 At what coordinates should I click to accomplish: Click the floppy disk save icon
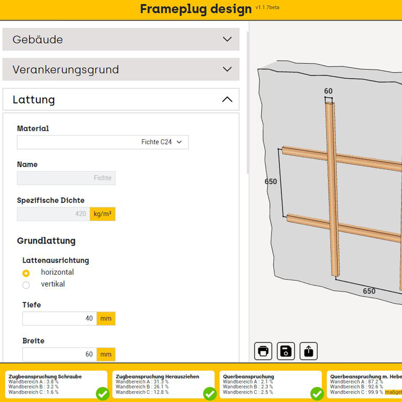pos(286,351)
